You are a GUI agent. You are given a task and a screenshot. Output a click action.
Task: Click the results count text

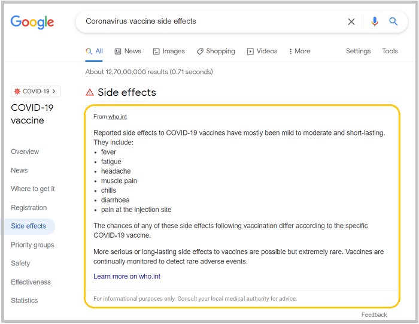click(x=149, y=72)
